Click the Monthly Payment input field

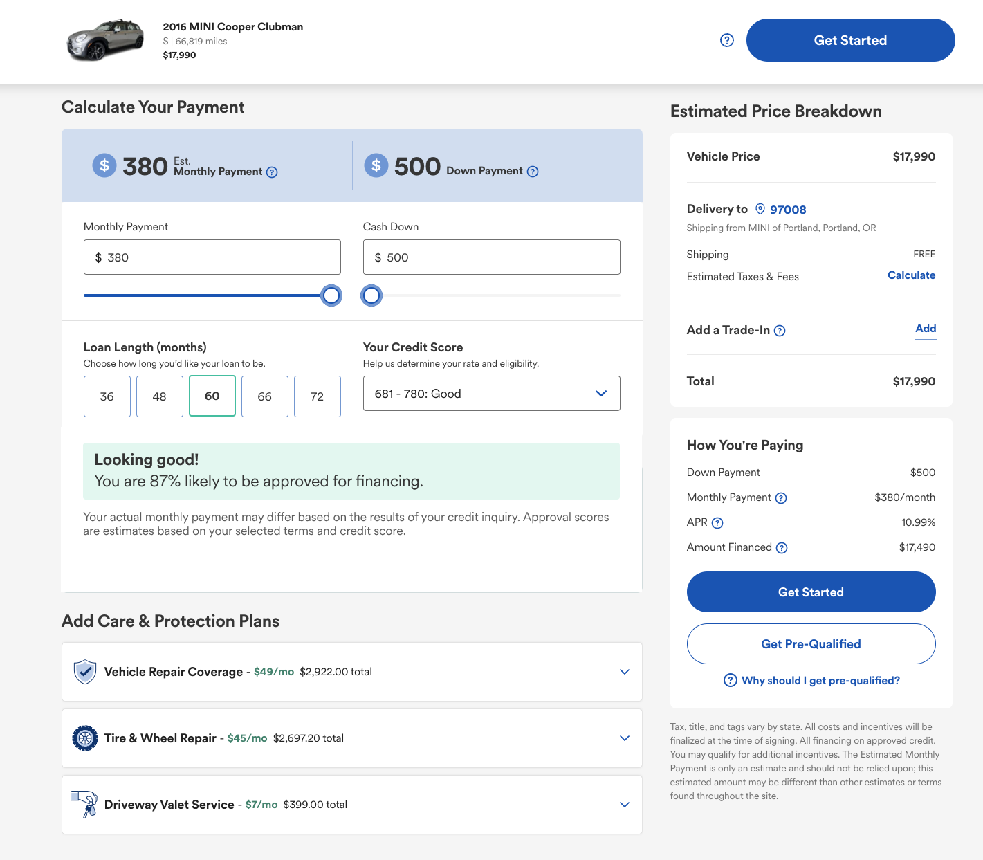coord(212,257)
